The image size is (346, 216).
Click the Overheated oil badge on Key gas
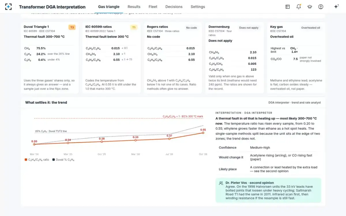311,28
